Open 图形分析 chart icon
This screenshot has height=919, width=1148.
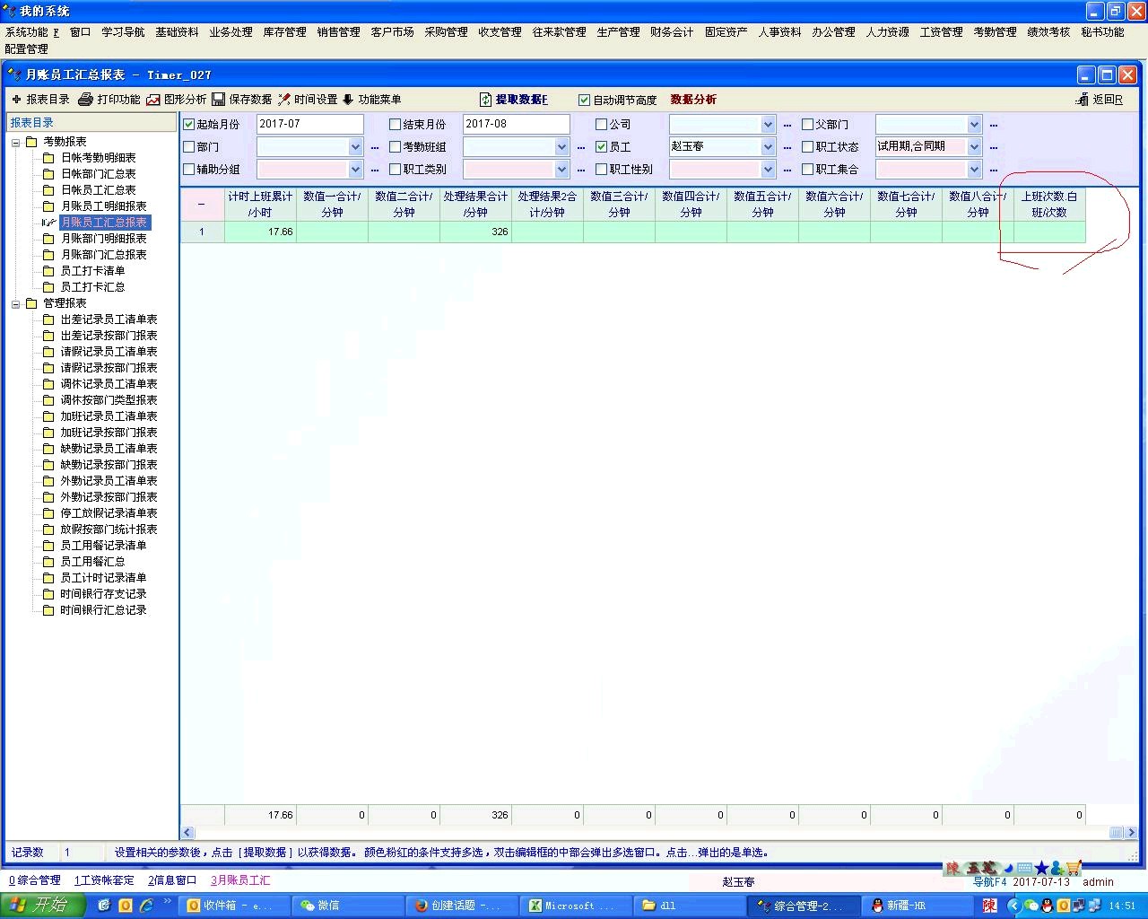coord(153,100)
